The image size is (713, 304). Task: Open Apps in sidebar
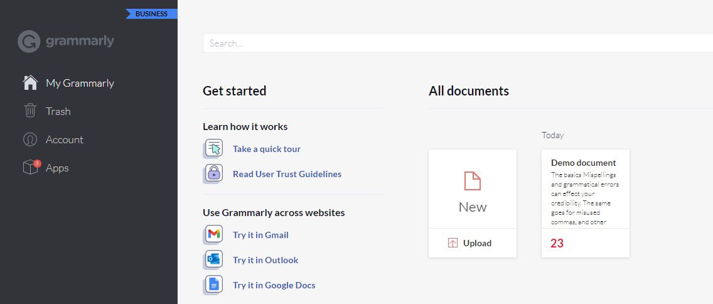57,168
